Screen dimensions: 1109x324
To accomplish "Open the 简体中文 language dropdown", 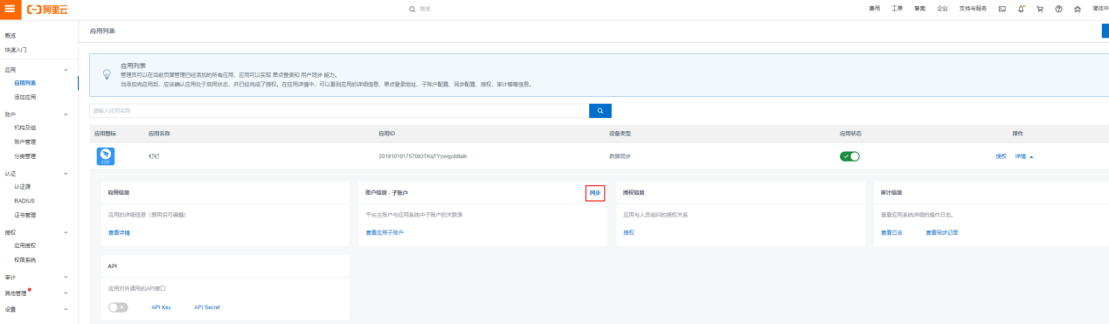I will tap(1100, 9).
